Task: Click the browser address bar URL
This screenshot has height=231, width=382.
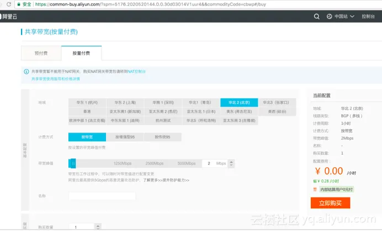Action: 151,4
